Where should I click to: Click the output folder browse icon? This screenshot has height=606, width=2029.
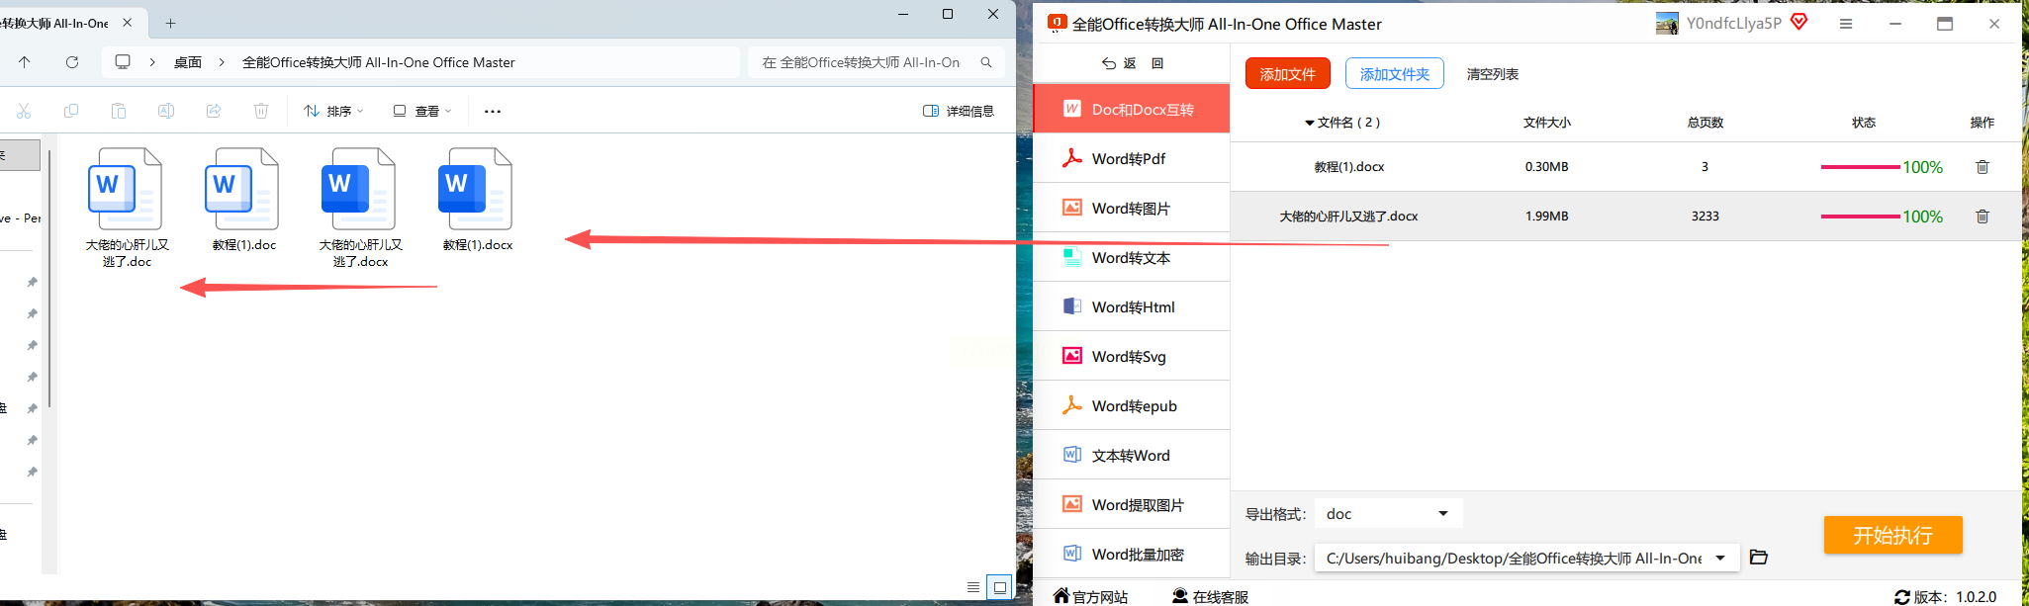point(1758,558)
